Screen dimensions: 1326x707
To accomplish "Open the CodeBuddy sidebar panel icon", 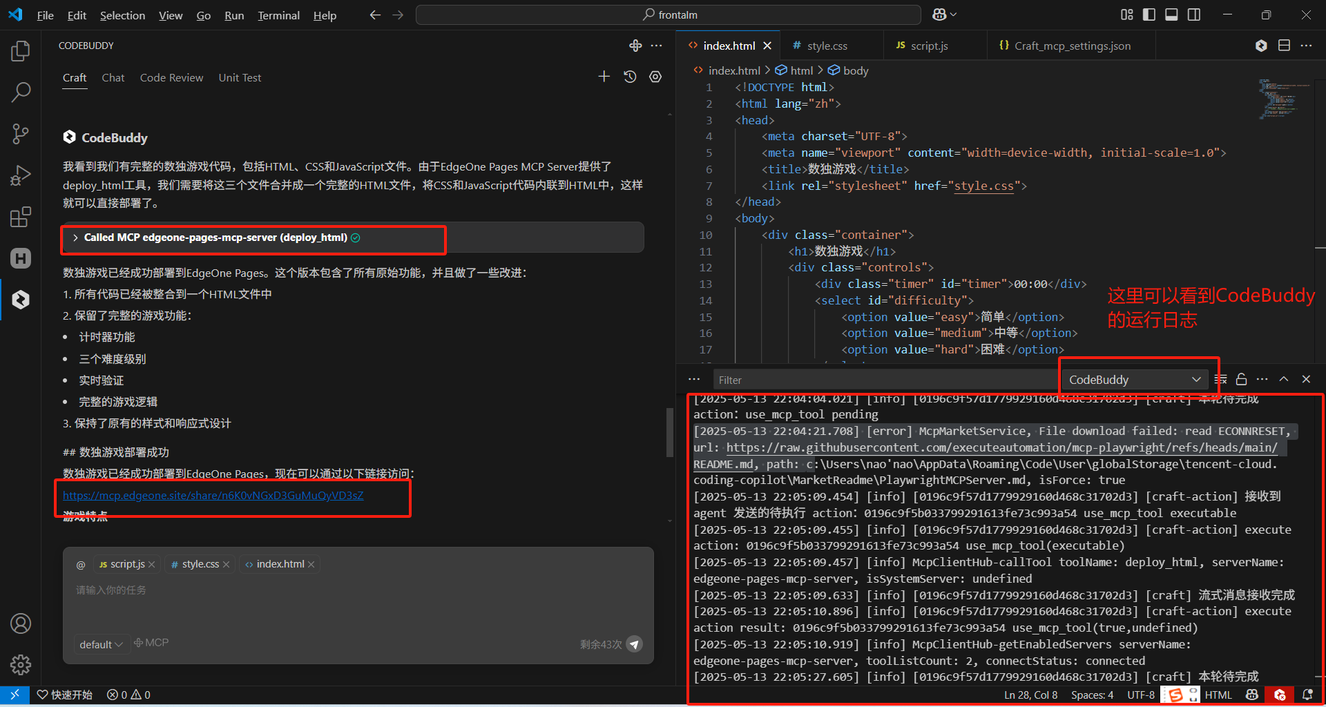I will click(x=21, y=300).
